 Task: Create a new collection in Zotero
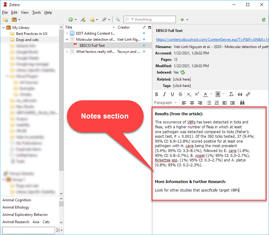pyautogui.click(x=5, y=19)
